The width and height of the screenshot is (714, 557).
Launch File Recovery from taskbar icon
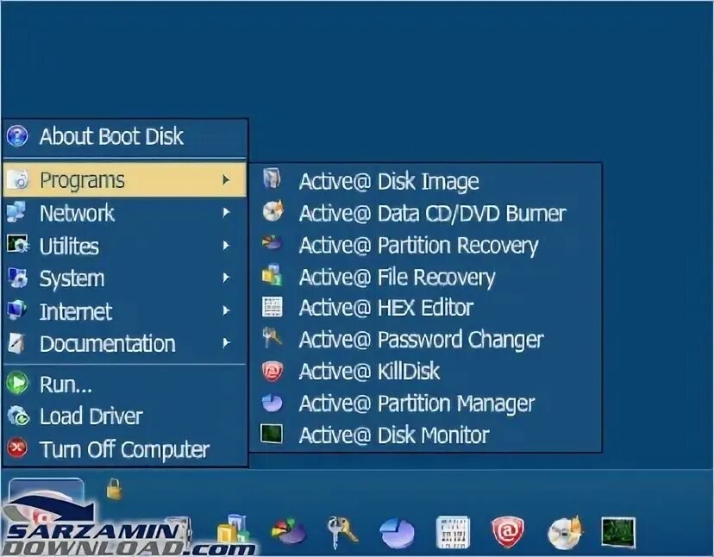click(x=233, y=530)
